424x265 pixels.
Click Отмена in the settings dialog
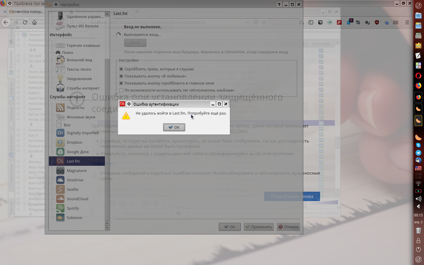[288, 227]
